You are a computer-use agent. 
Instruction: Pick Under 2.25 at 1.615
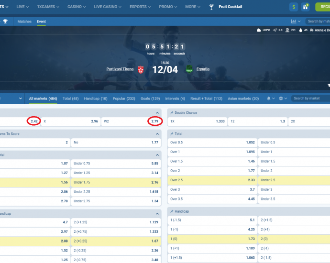pos(116,192)
